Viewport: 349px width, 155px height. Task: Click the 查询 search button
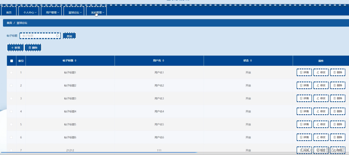click(69, 36)
